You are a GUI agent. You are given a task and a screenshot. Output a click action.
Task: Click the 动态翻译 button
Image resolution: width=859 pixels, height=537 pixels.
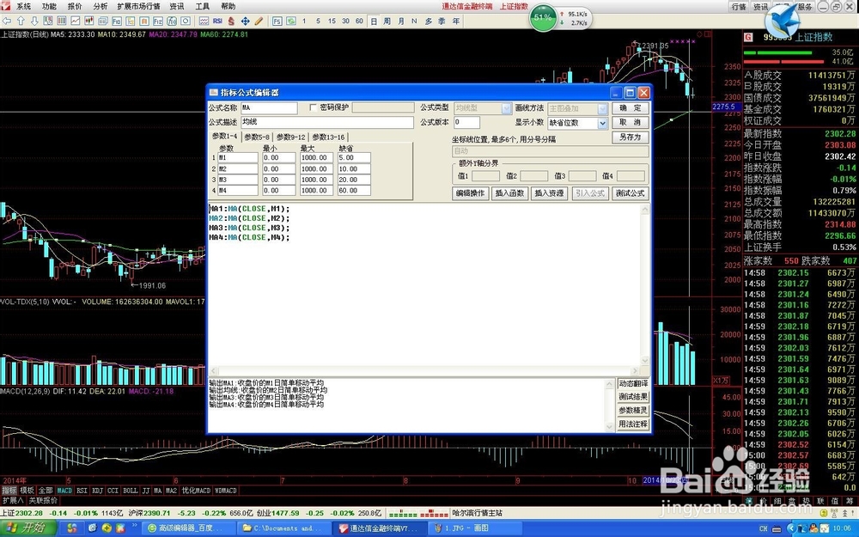633,383
